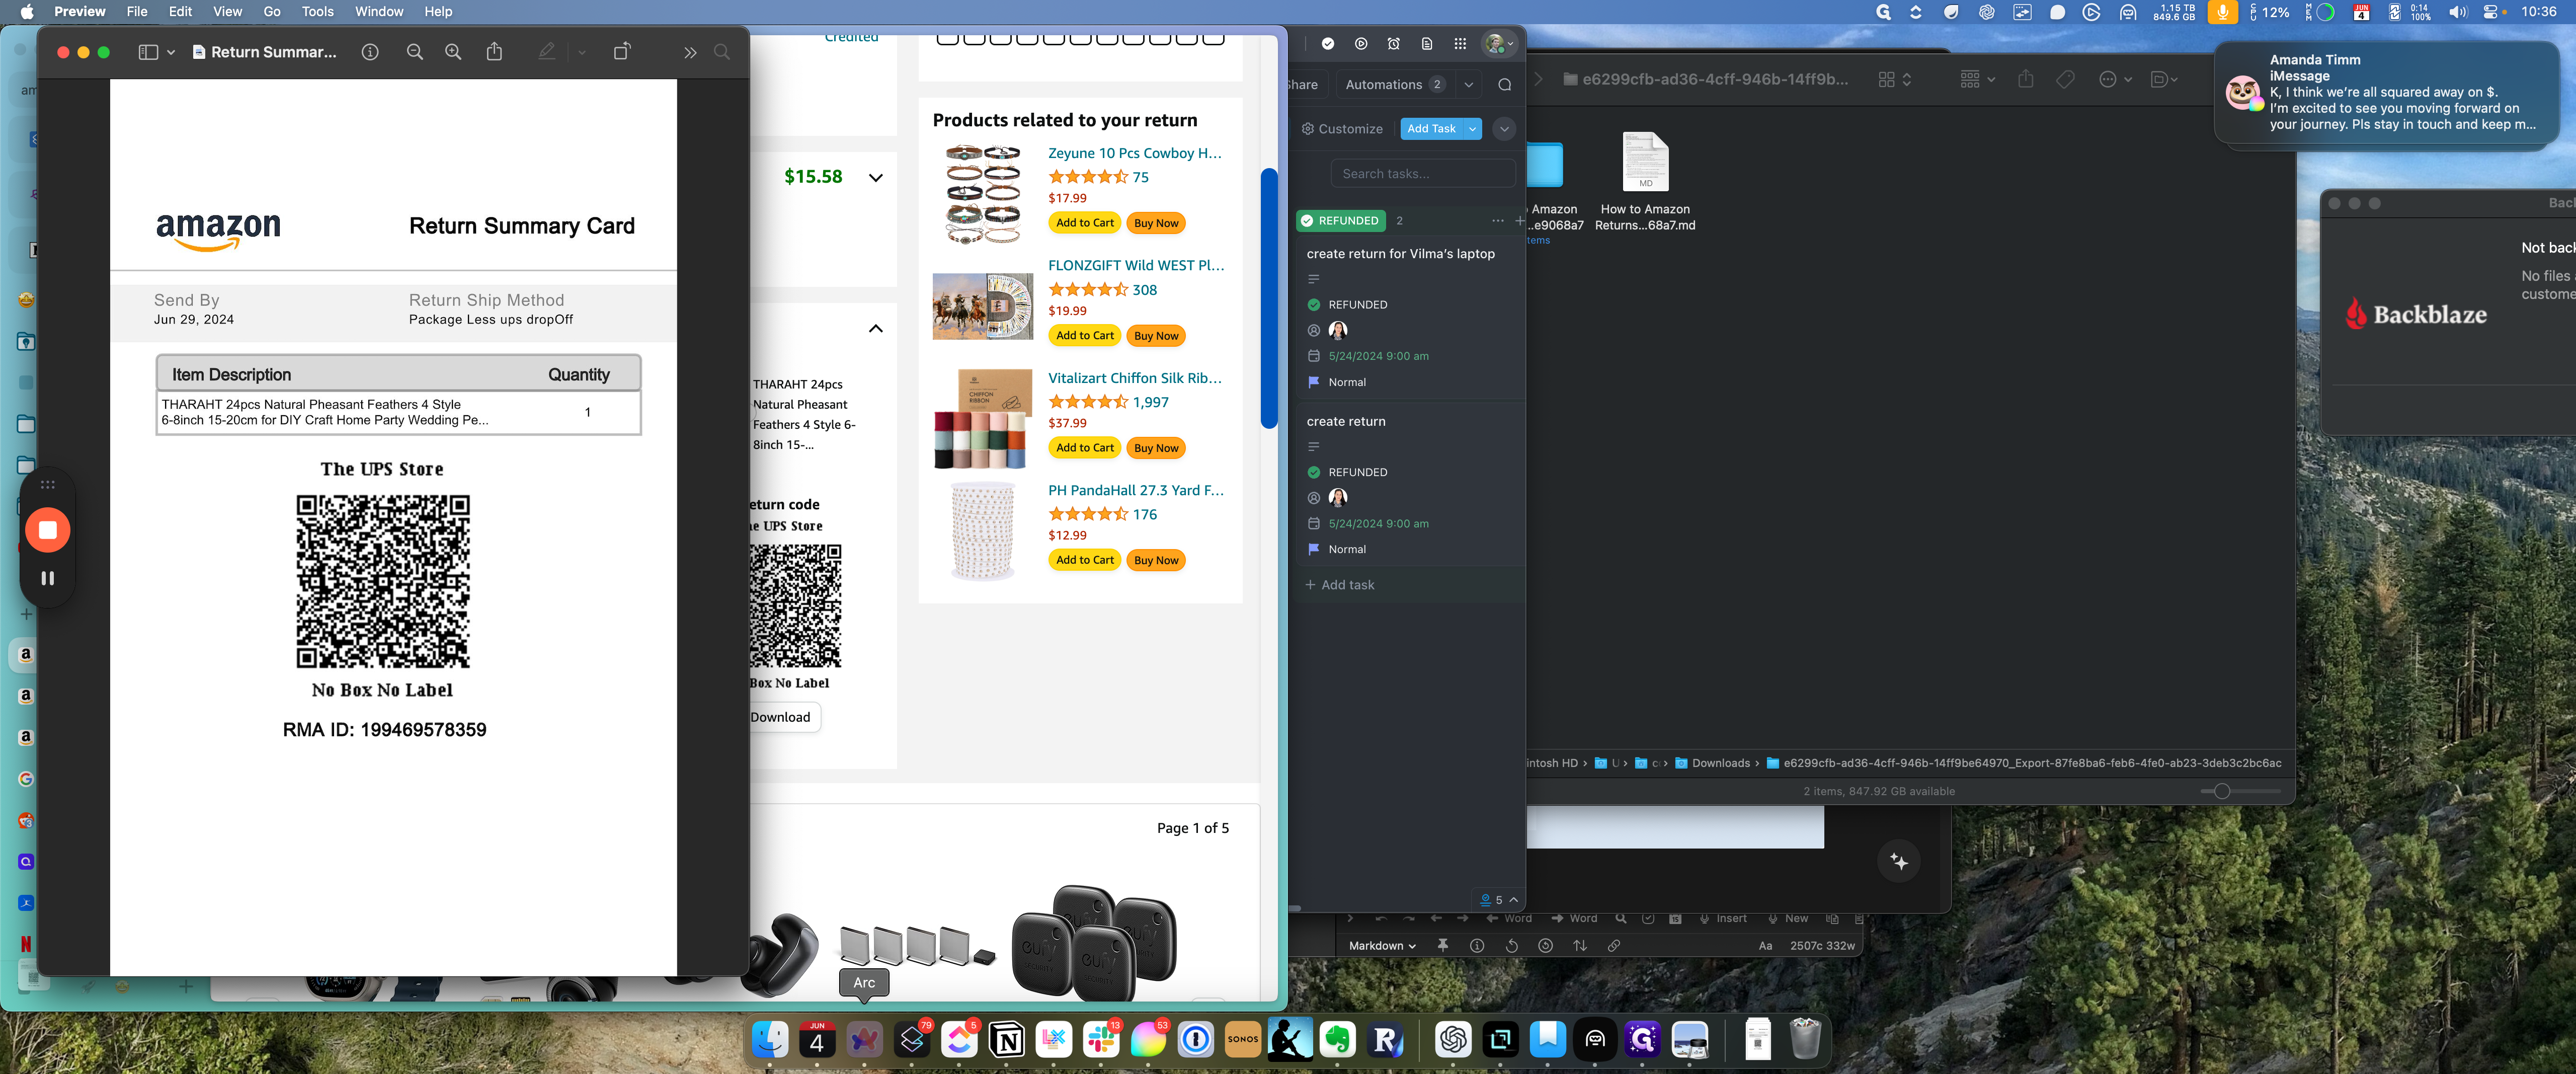
Task: Open the Tools menu in the menu bar
Action: click(x=317, y=12)
